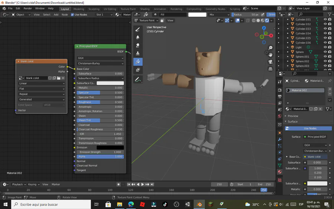Open the Playback menu in timeline

click(x=19, y=184)
